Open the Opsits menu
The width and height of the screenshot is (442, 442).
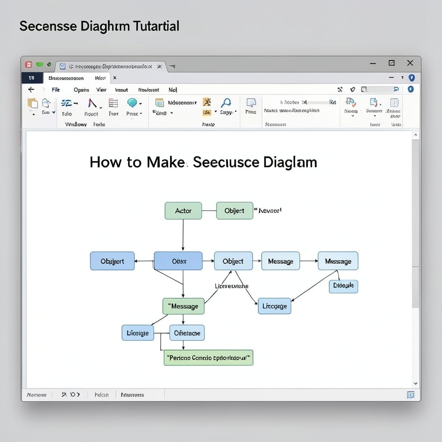click(x=81, y=90)
